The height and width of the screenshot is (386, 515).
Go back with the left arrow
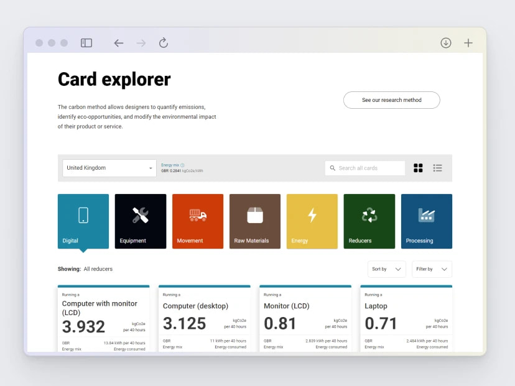tap(119, 43)
